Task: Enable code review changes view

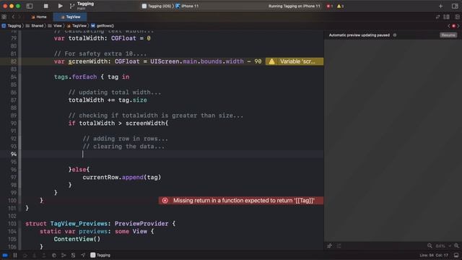Action: pos(438,17)
